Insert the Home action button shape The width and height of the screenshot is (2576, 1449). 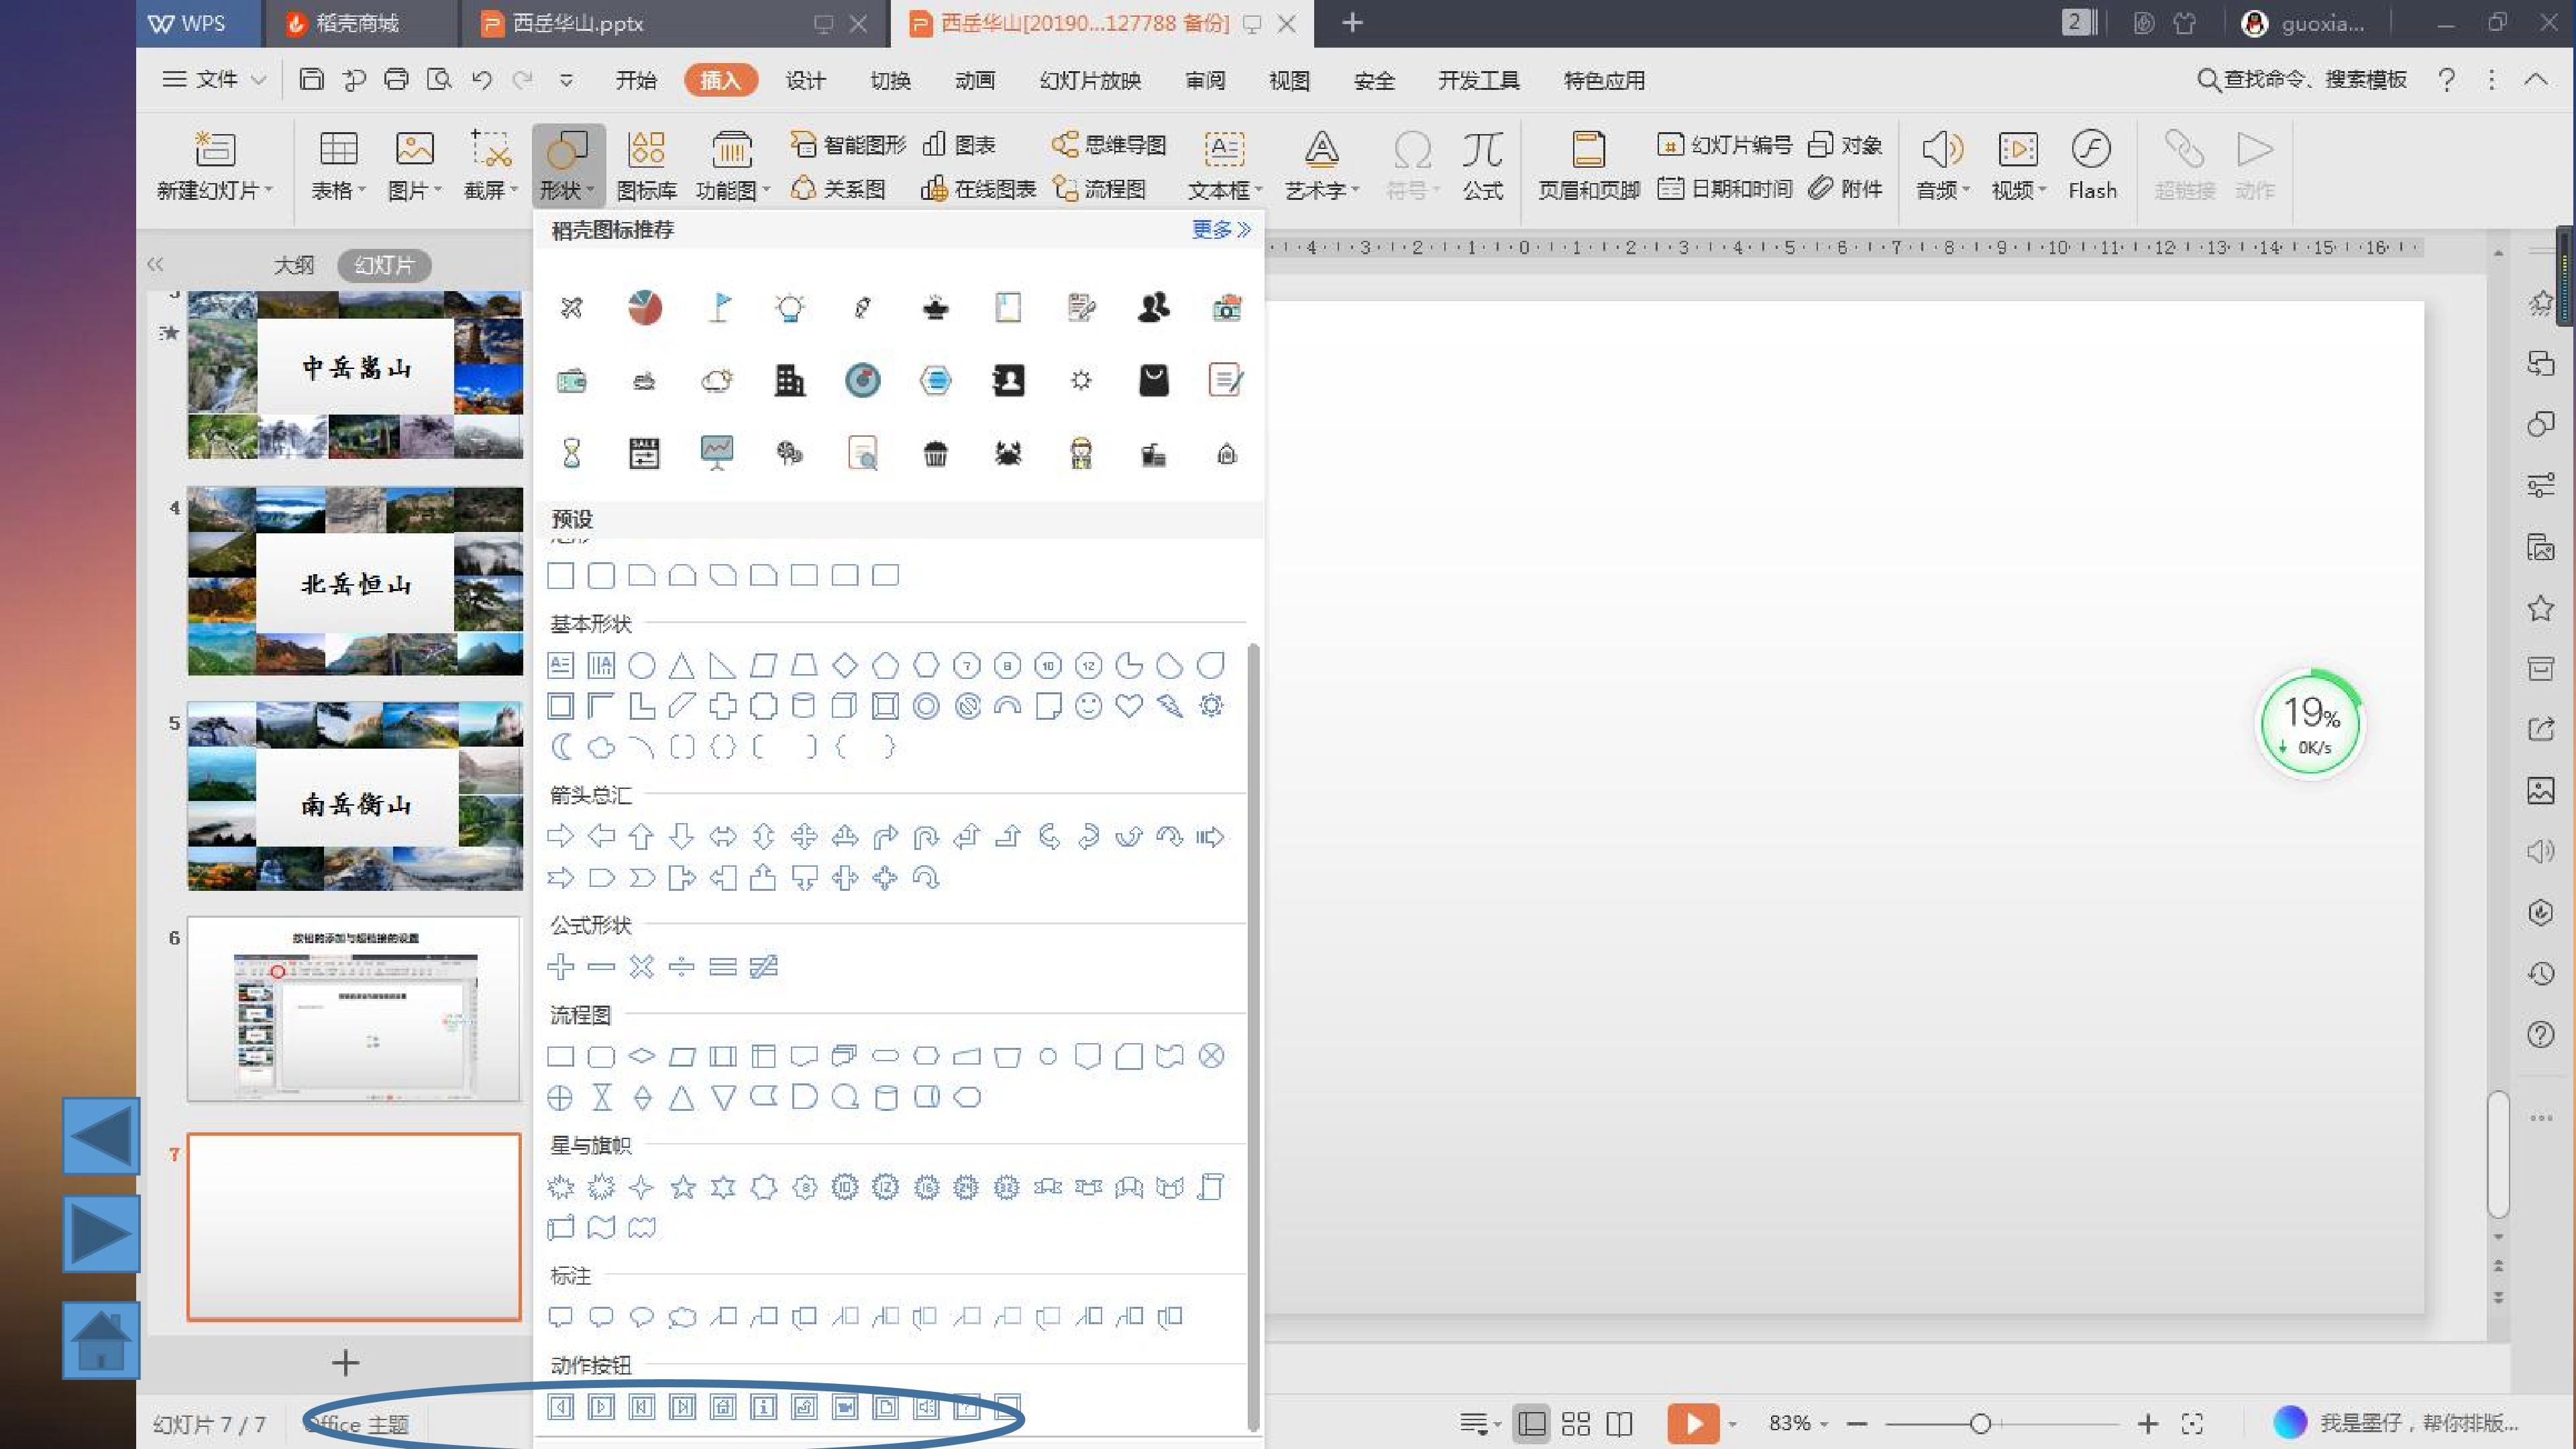point(723,1408)
